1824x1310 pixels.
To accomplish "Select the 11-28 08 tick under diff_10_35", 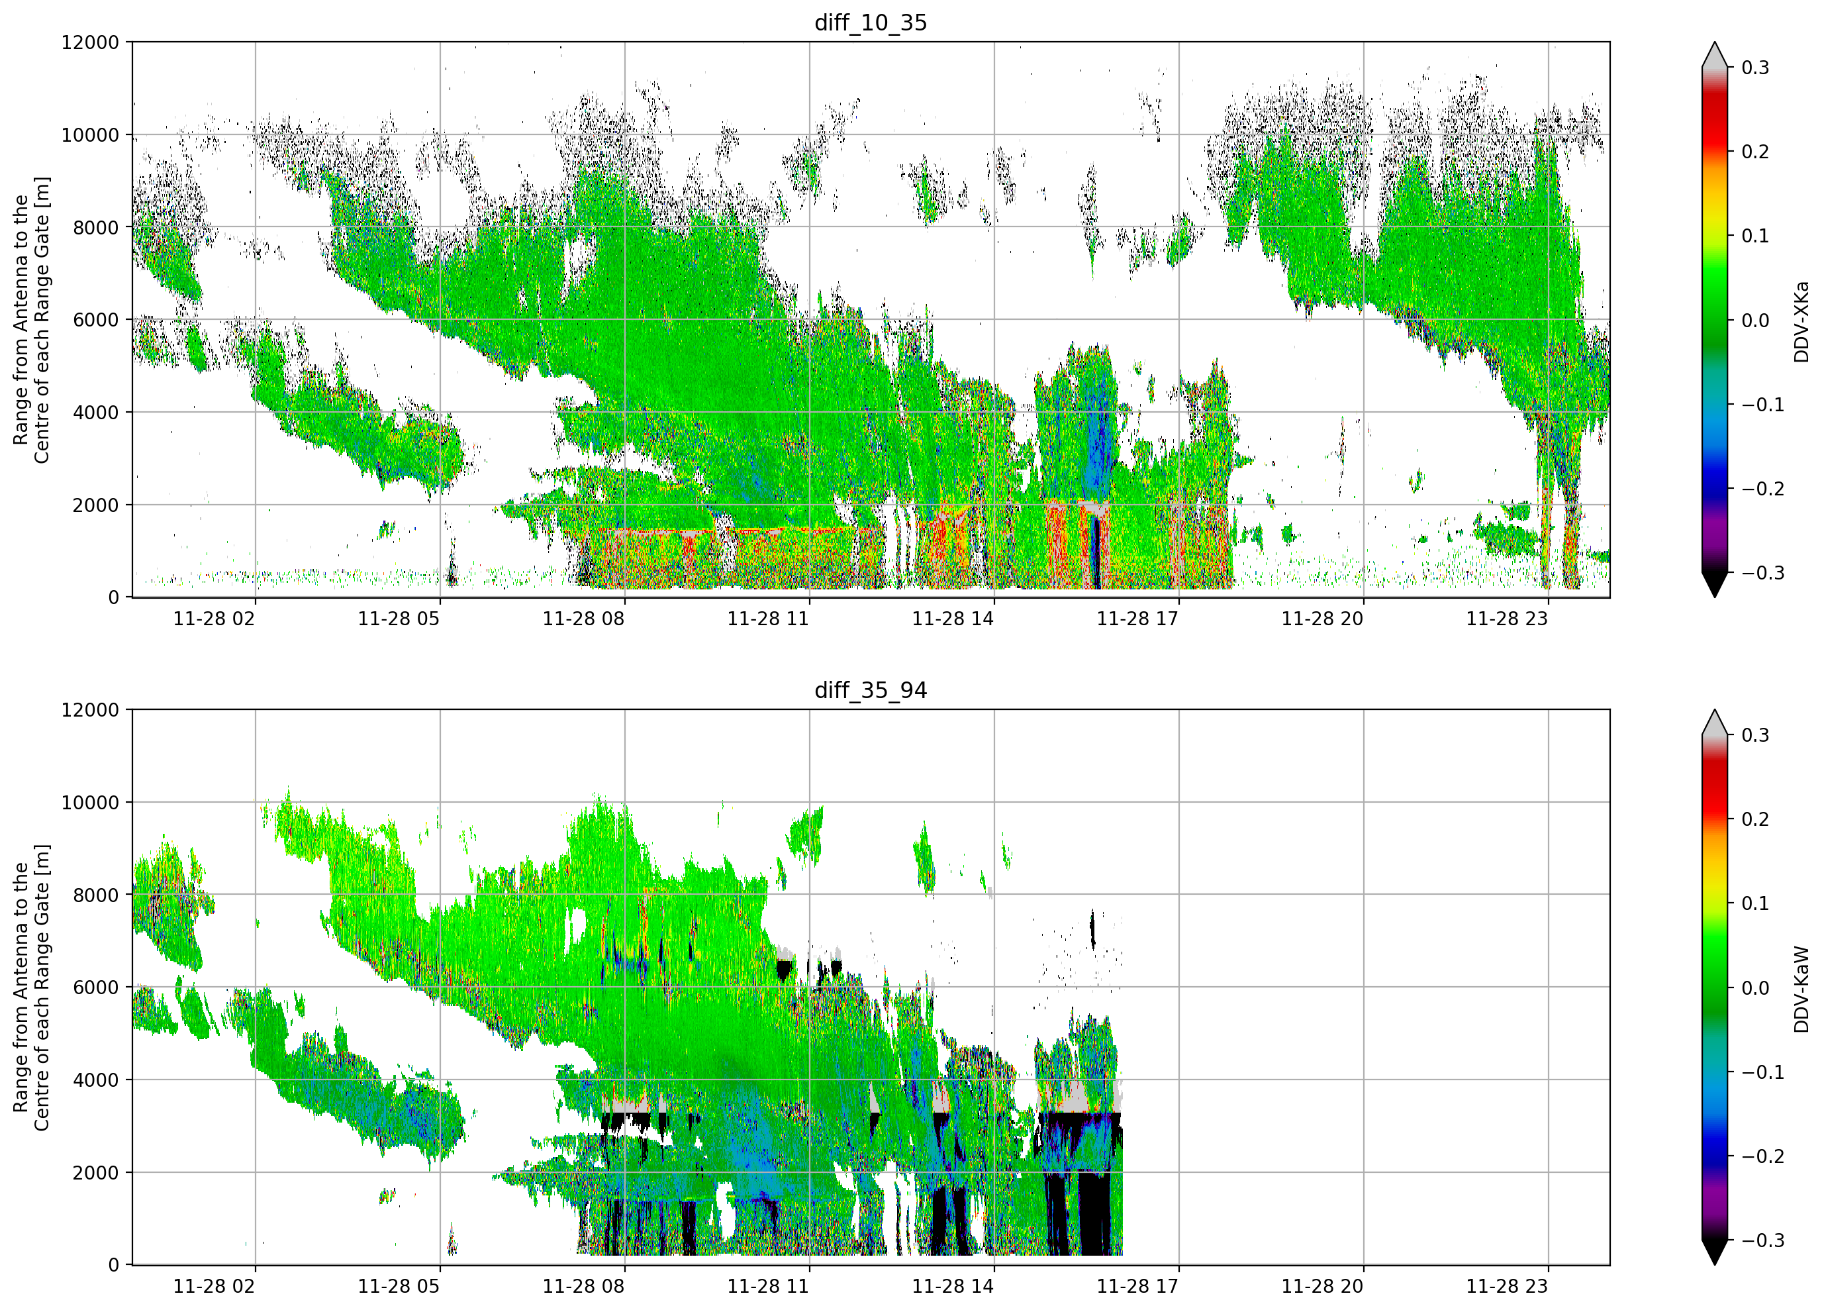I will coord(584,619).
